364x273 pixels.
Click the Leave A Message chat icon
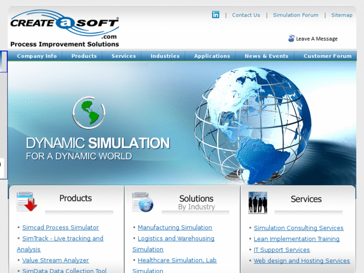click(291, 39)
